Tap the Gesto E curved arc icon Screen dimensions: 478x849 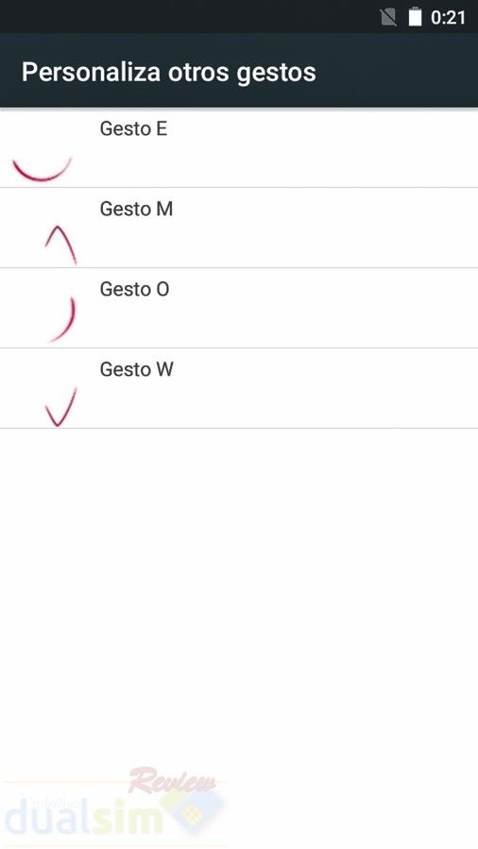(x=43, y=168)
